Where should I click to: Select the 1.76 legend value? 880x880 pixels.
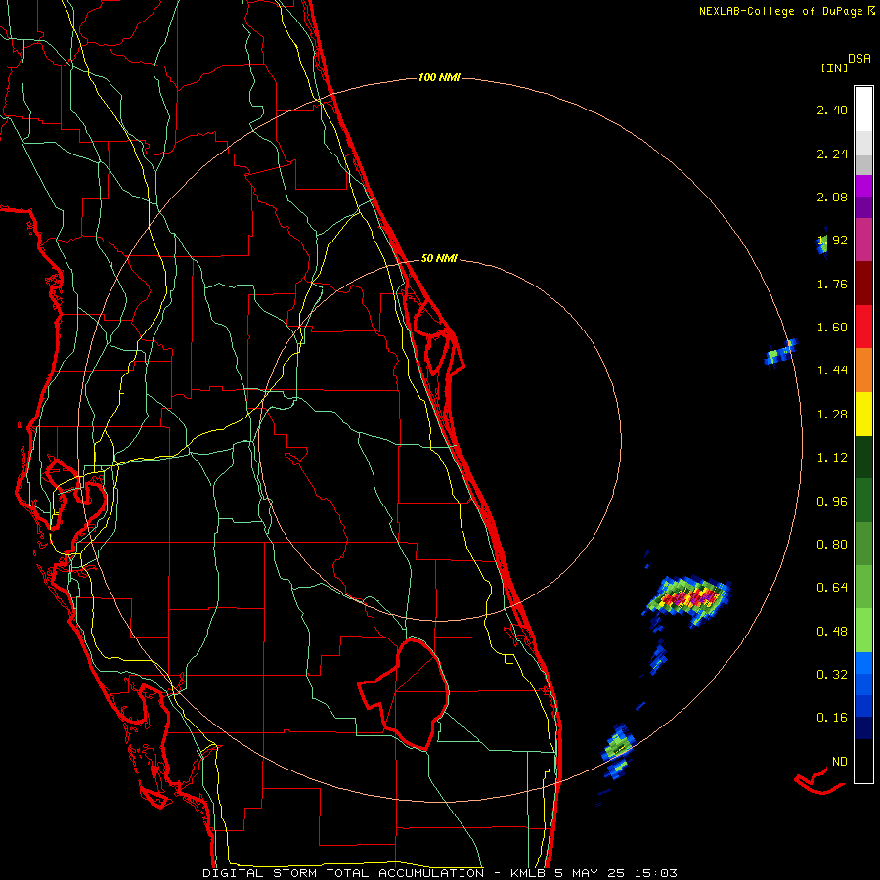click(832, 284)
